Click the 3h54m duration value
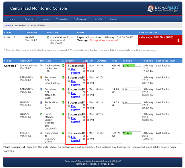 point(100,66)
